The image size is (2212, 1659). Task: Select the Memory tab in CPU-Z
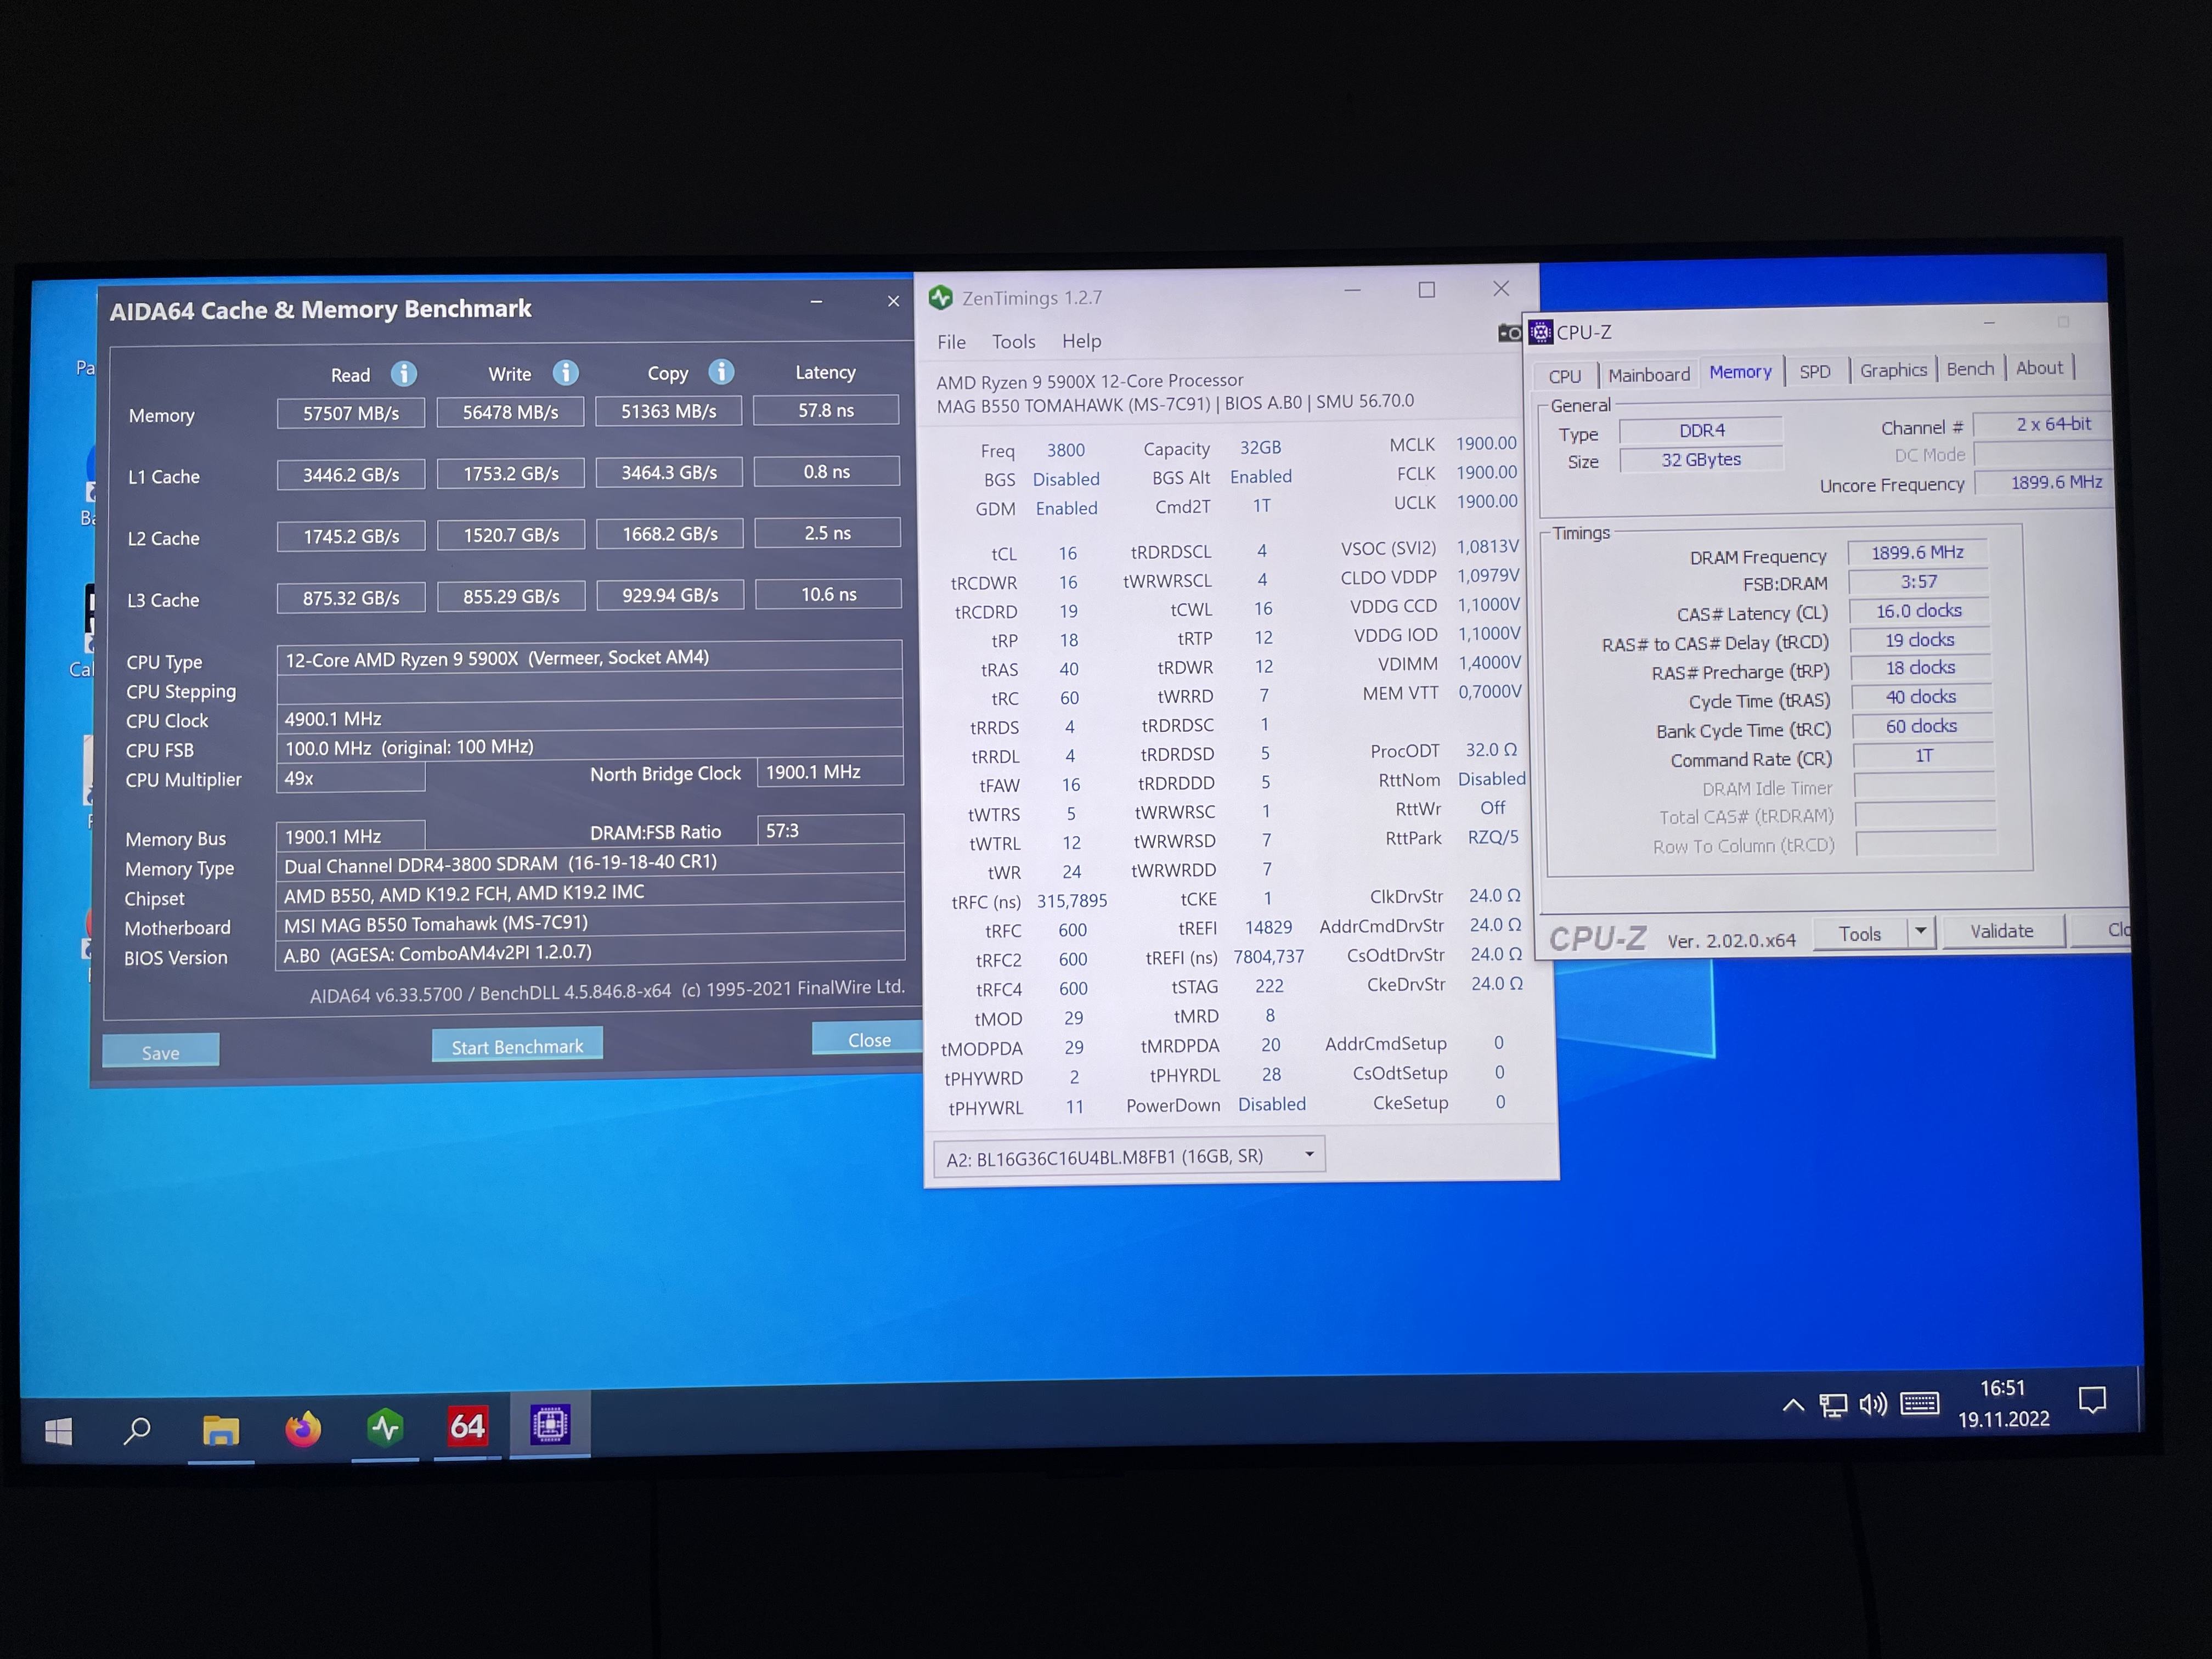[1740, 372]
